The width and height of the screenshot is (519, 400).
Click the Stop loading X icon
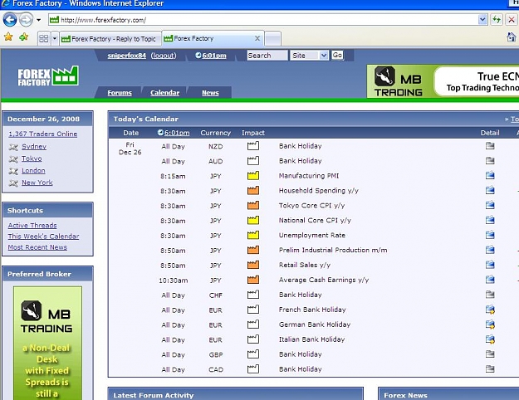click(512, 20)
